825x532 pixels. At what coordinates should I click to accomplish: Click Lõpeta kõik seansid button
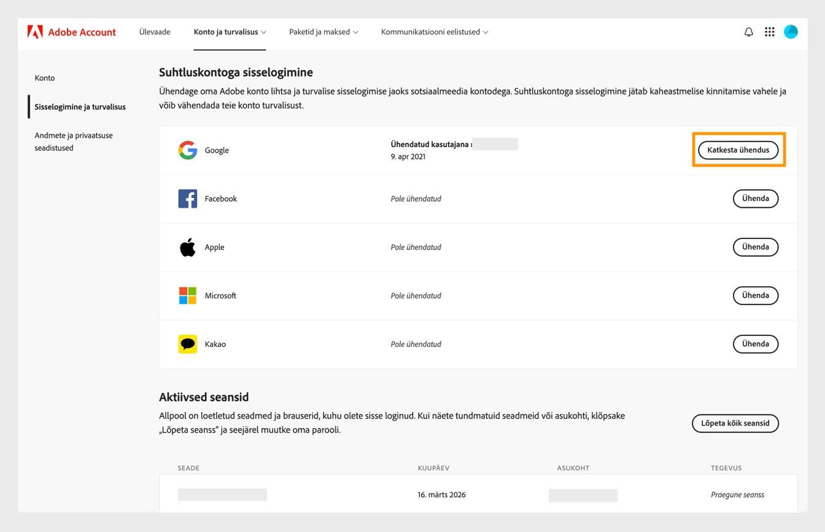[x=735, y=423]
